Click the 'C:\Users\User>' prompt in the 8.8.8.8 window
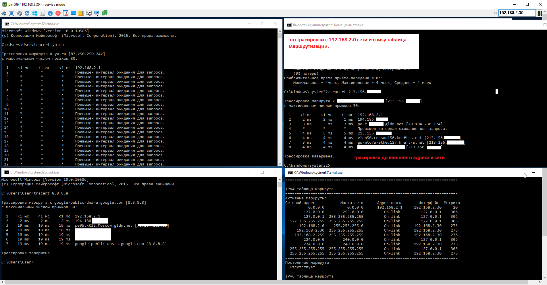The image size is (547, 285). point(18,262)
